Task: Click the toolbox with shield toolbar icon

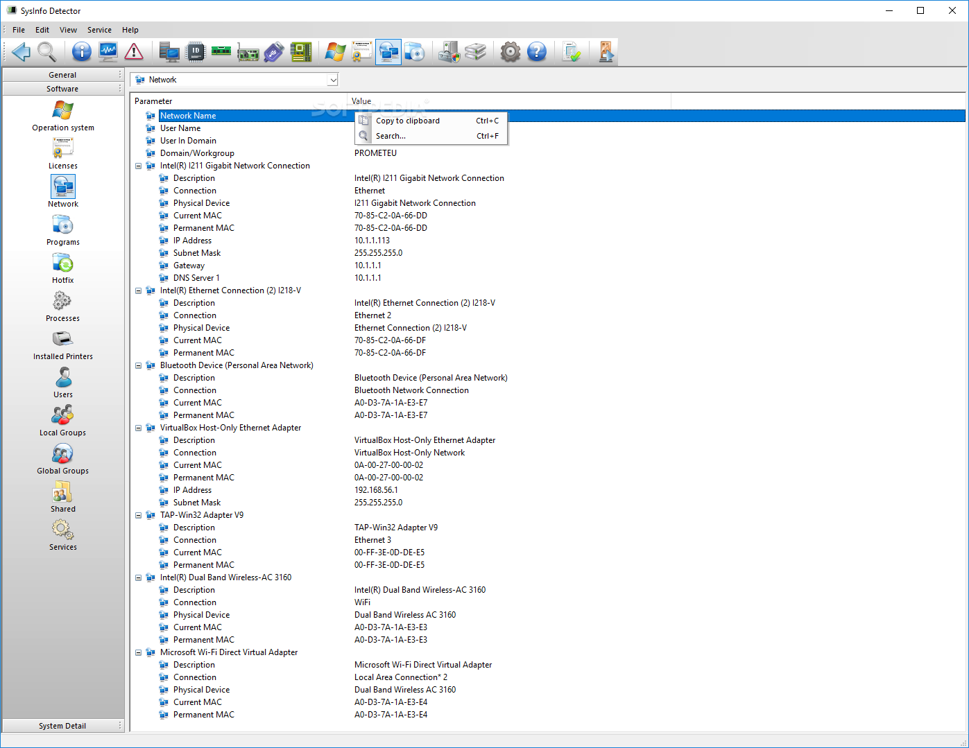Action: 449,52
